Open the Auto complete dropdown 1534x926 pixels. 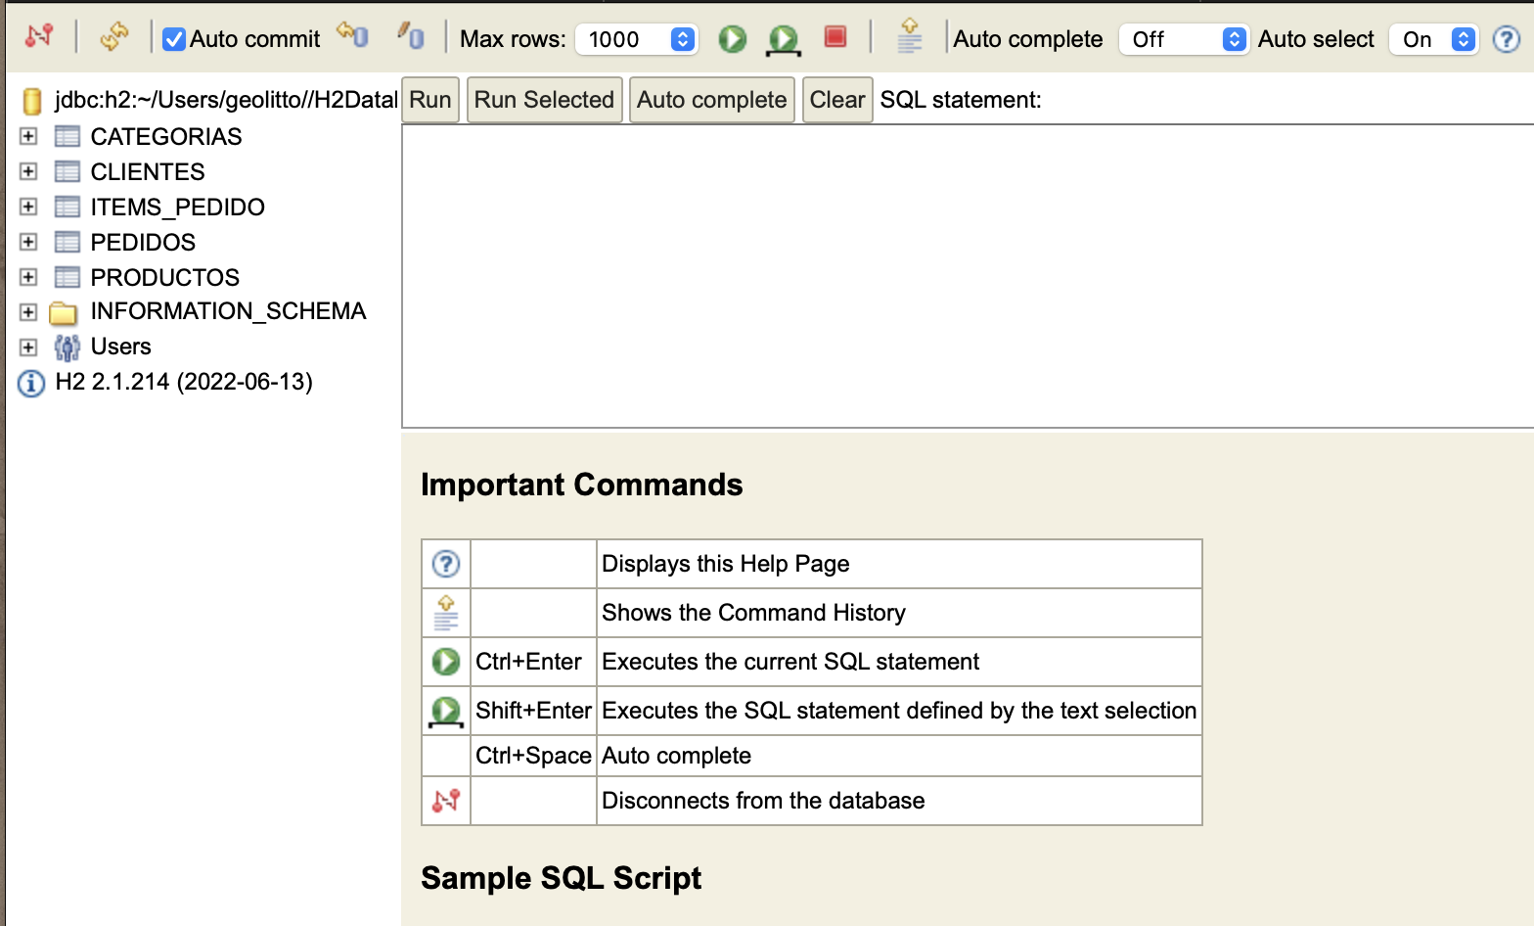(x=1184, y=39)
